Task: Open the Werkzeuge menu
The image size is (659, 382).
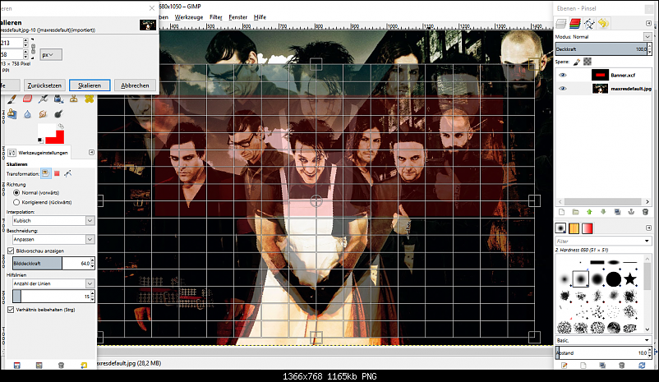Action: [189, 17]
